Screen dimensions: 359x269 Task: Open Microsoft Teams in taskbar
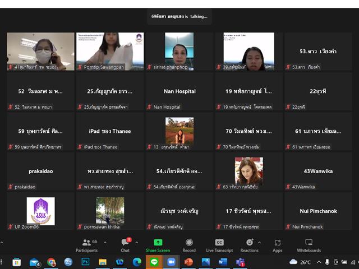tap(240, 262)
